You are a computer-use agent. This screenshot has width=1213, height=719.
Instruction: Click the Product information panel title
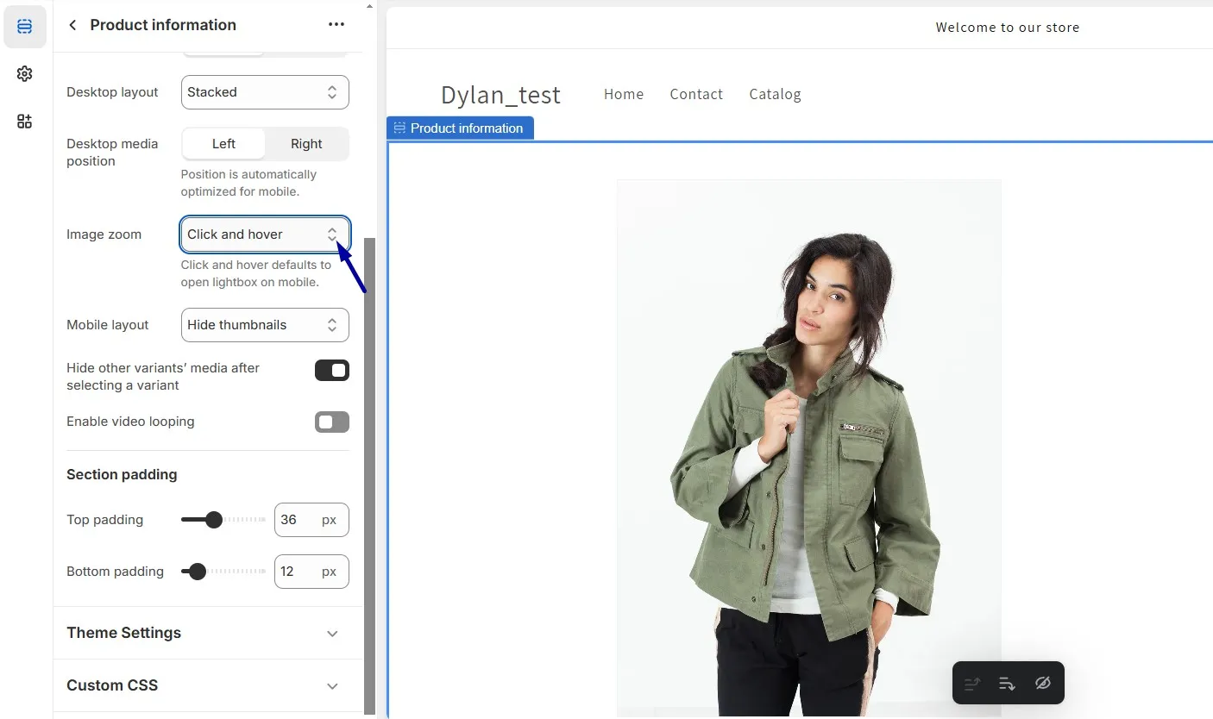click(x=163, y=25)
